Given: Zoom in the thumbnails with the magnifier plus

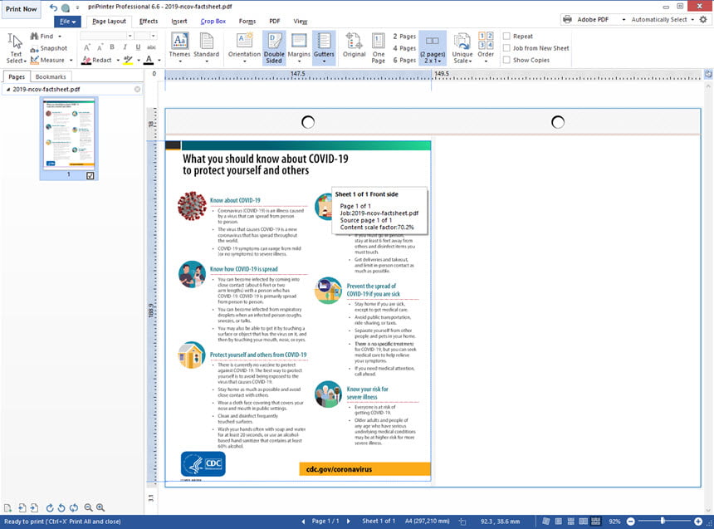Looking at the screenshot, I should pos(100,507).
